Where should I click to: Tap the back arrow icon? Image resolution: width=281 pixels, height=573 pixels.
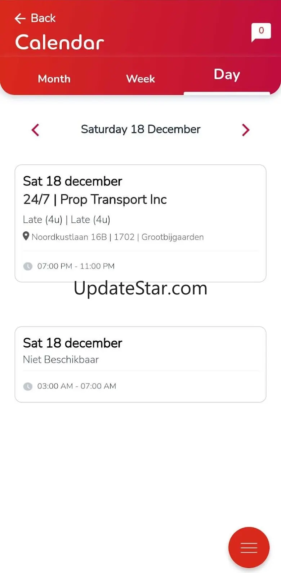coord(20,18)
